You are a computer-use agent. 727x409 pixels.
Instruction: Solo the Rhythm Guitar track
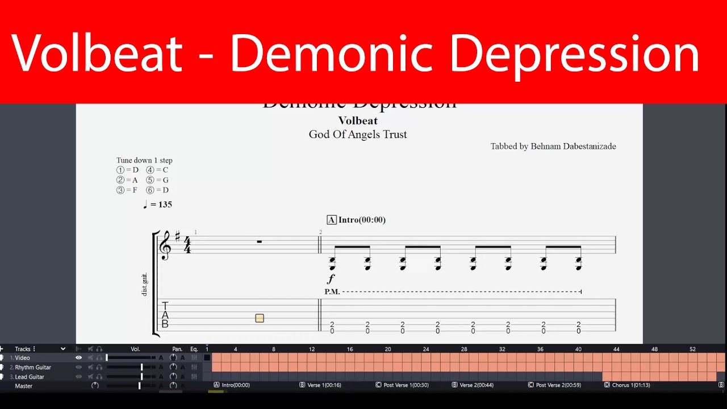[99, 367]
